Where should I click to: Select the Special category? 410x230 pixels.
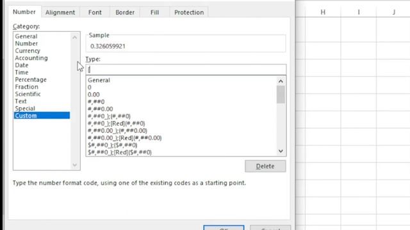25,109
